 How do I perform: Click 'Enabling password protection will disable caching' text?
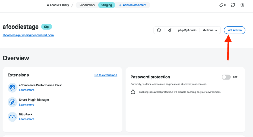[x=180, y=92]
